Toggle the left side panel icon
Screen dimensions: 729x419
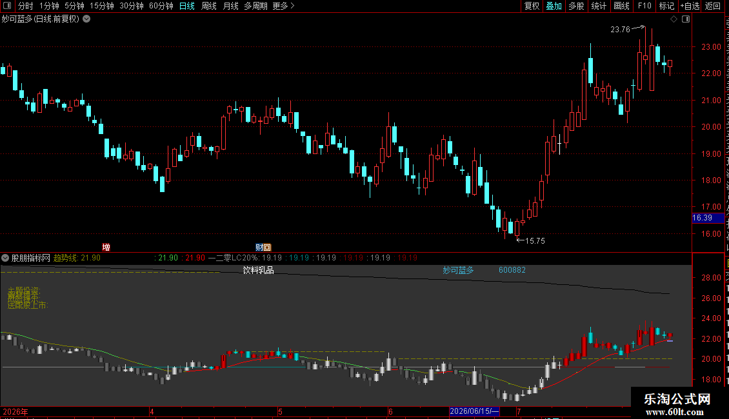[x=7, y=6]
